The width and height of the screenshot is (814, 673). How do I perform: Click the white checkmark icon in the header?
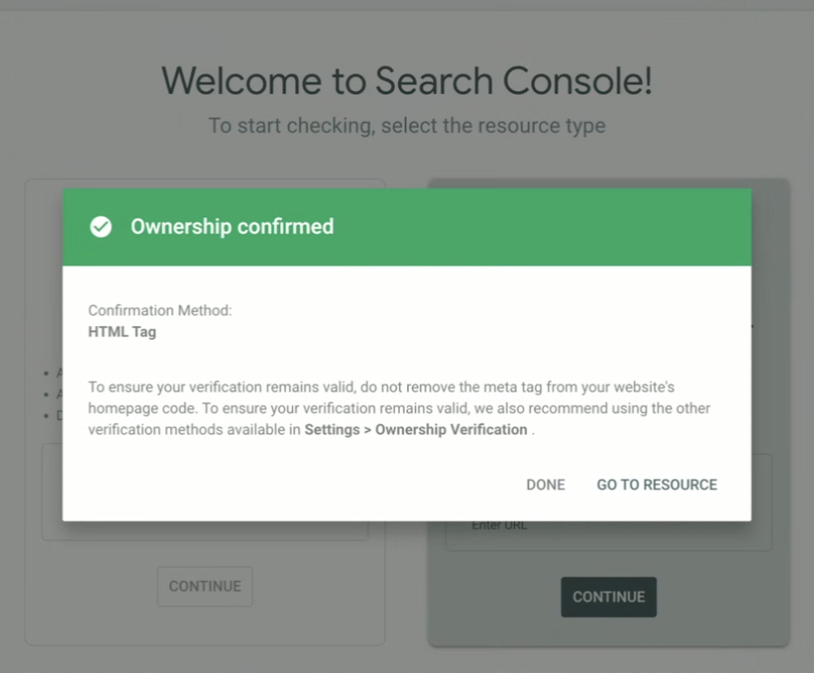coord(101,227)
